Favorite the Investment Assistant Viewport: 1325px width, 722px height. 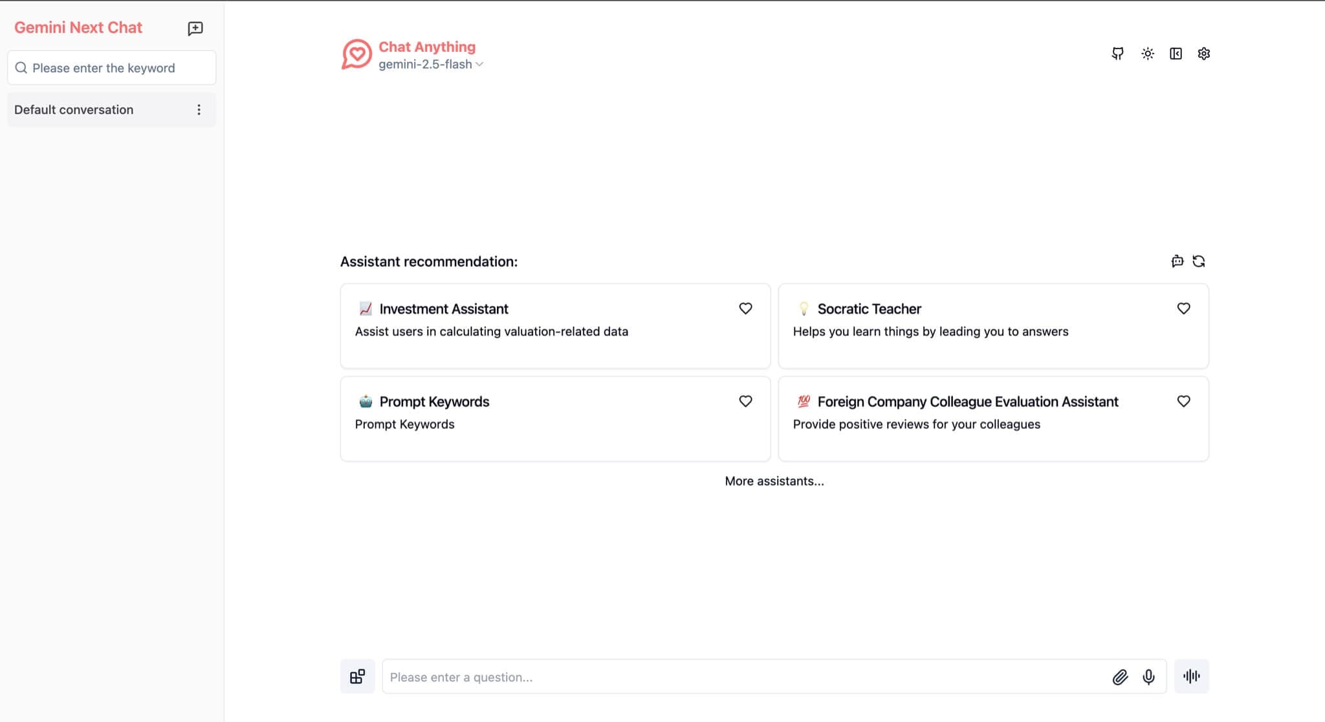click(x=745, y=309)
